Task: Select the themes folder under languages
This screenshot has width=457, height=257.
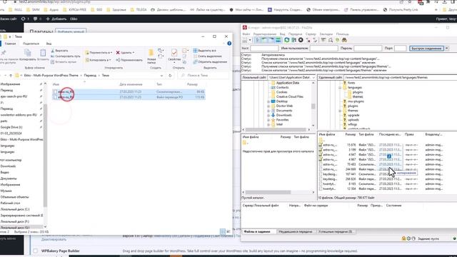Action: [357, 97]
